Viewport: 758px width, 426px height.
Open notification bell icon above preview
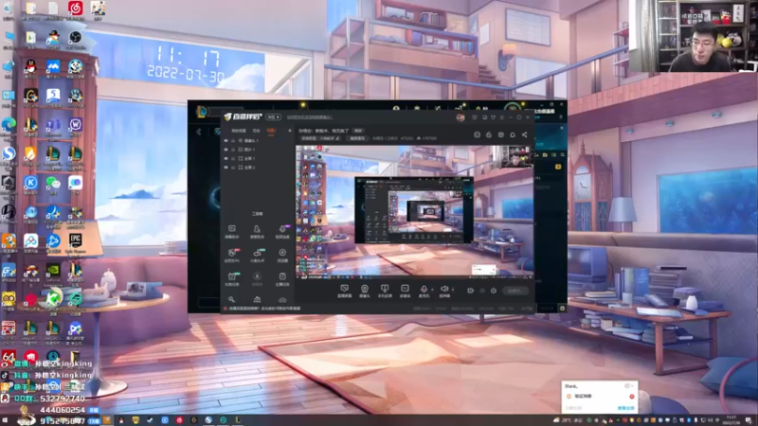513,134
